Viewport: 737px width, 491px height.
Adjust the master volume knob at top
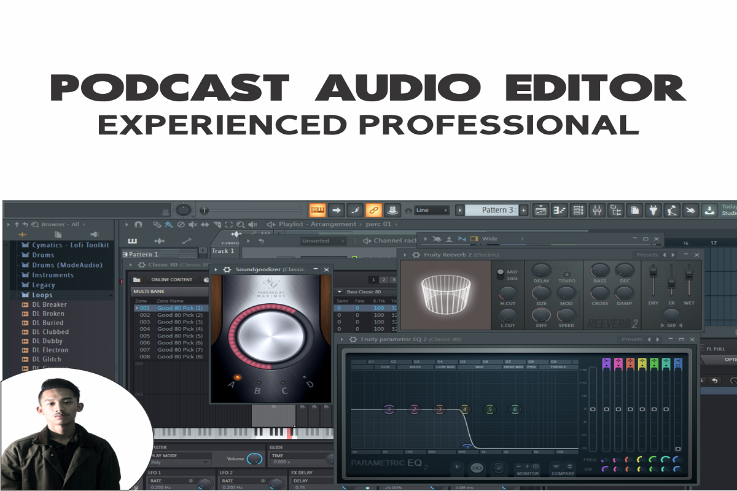point(183,210)
